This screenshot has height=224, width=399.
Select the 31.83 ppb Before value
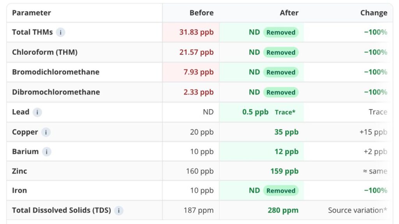click(x=196, y=32)
